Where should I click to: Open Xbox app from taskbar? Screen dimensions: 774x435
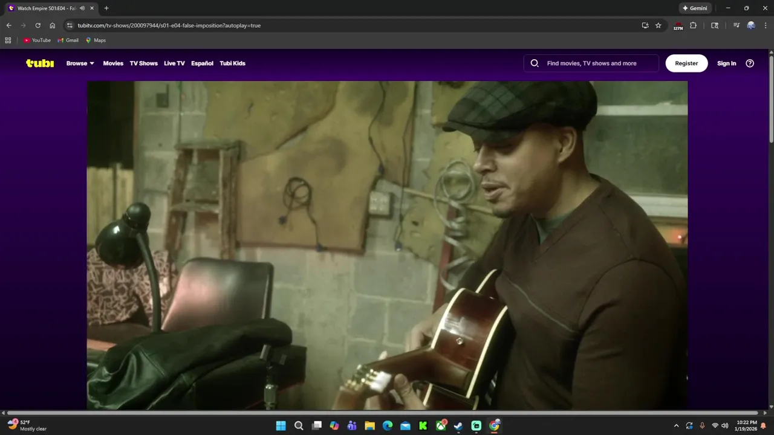pos(441,426)
